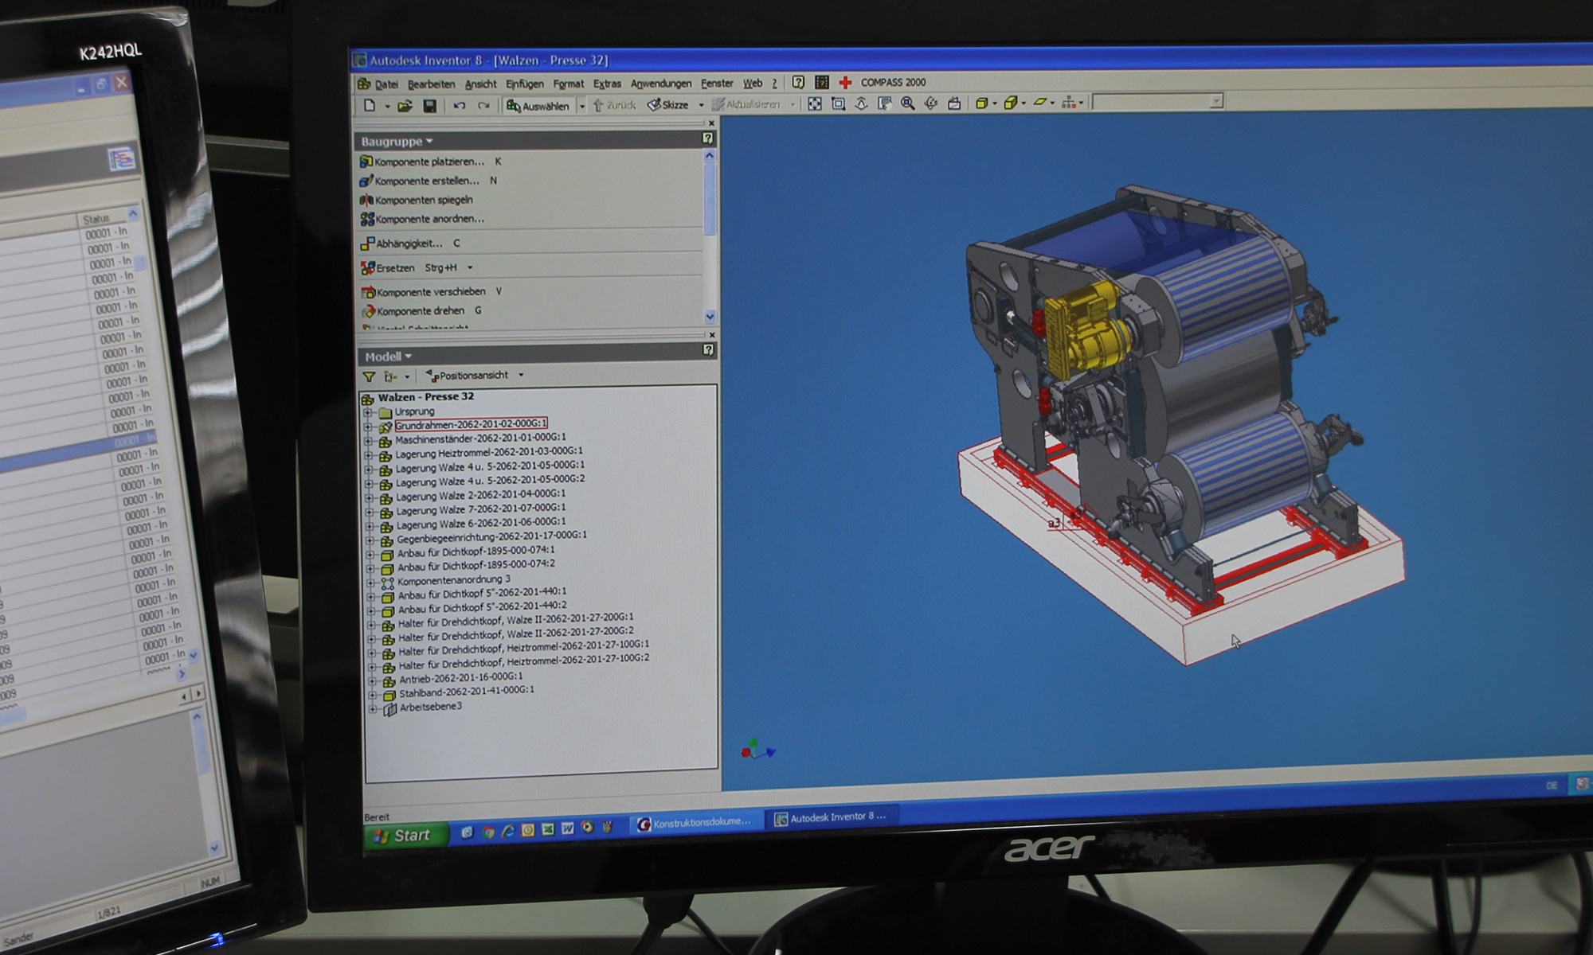Image resolution: width=1593 pixels, height=955 pixels.
Task: Open the Extras menu
Action: tap(607, 84)
